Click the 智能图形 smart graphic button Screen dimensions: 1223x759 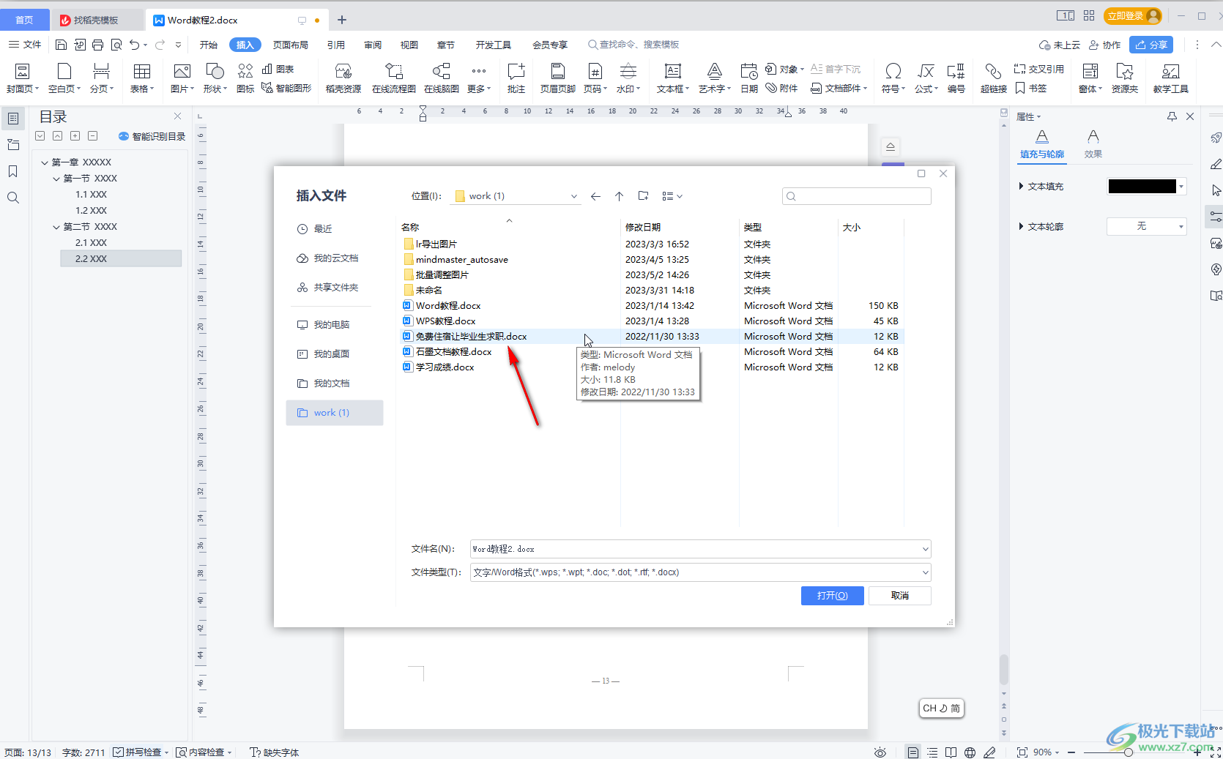point(287,88)
